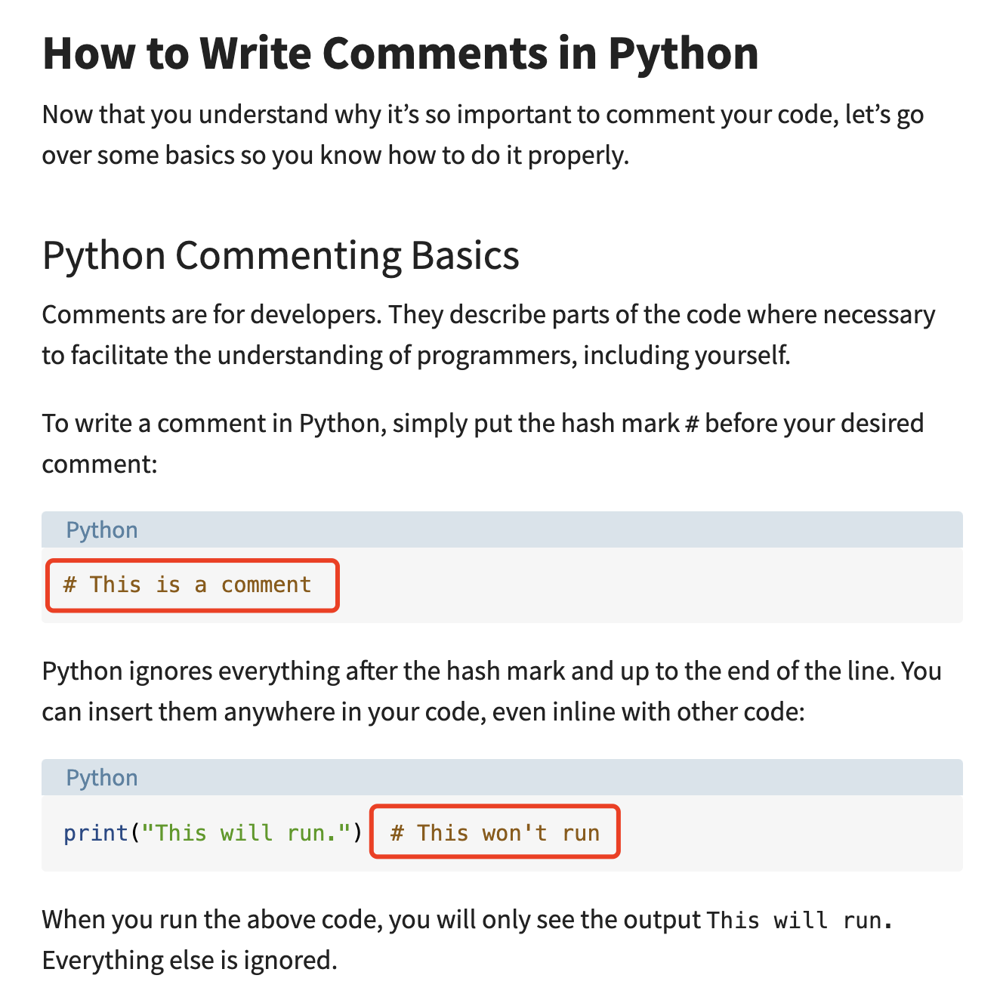The height and width of the screenshot is (1003, 1000).
Task: Click the 'Comments are for developers.' sentence
Action: point(211,314)
